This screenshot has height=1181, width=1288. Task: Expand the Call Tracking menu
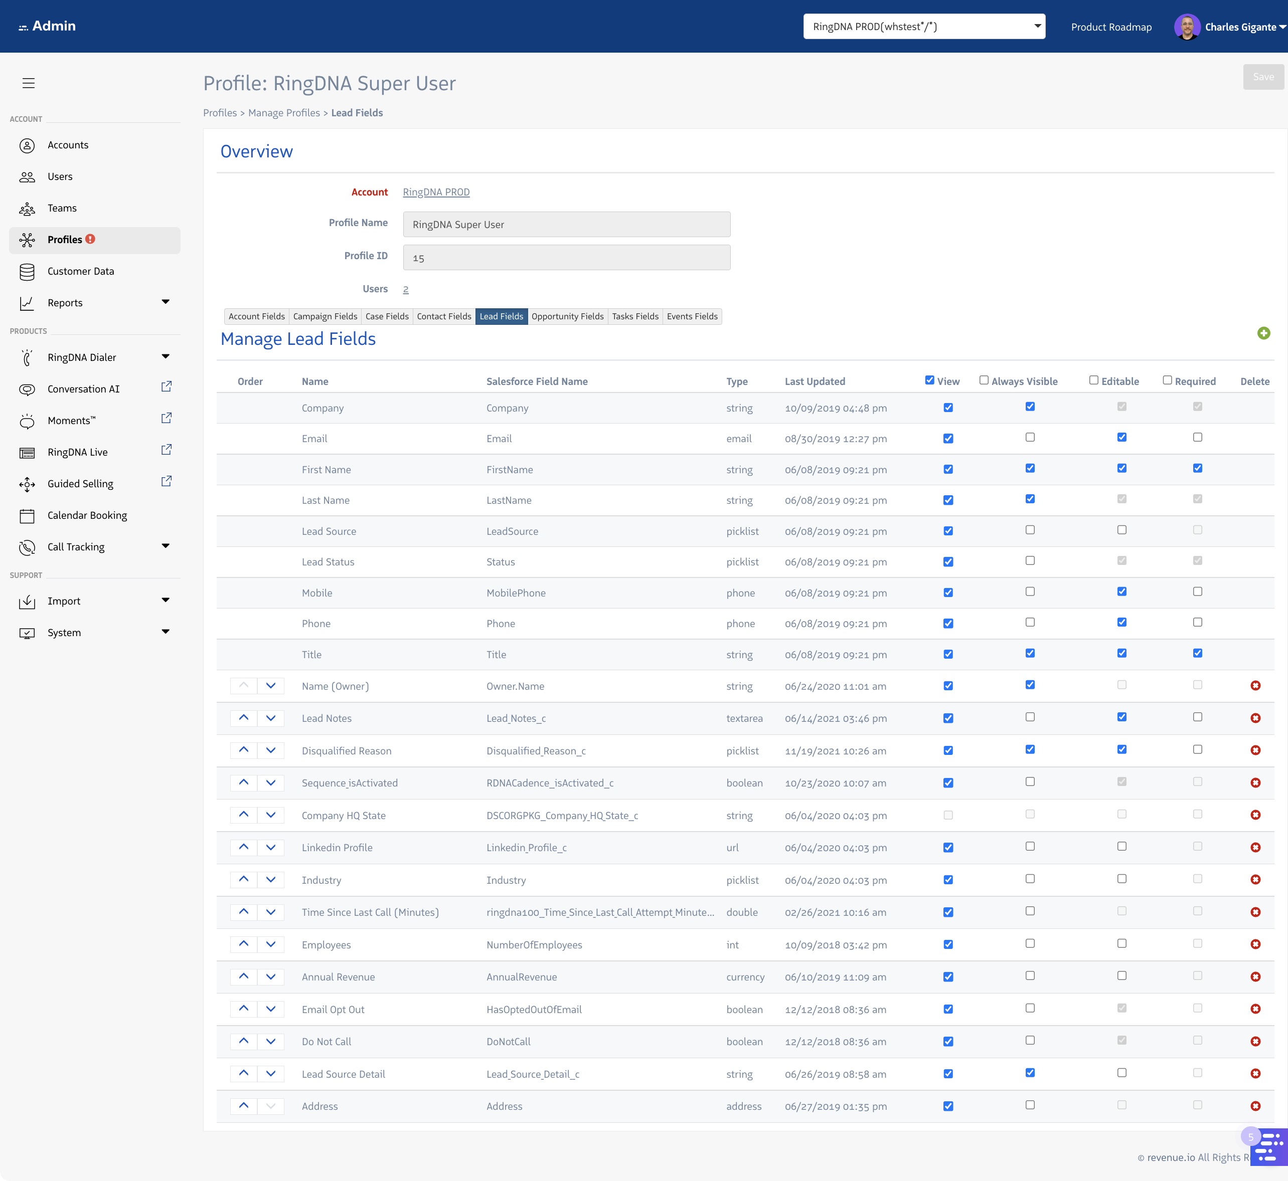[x=166, y=546]
